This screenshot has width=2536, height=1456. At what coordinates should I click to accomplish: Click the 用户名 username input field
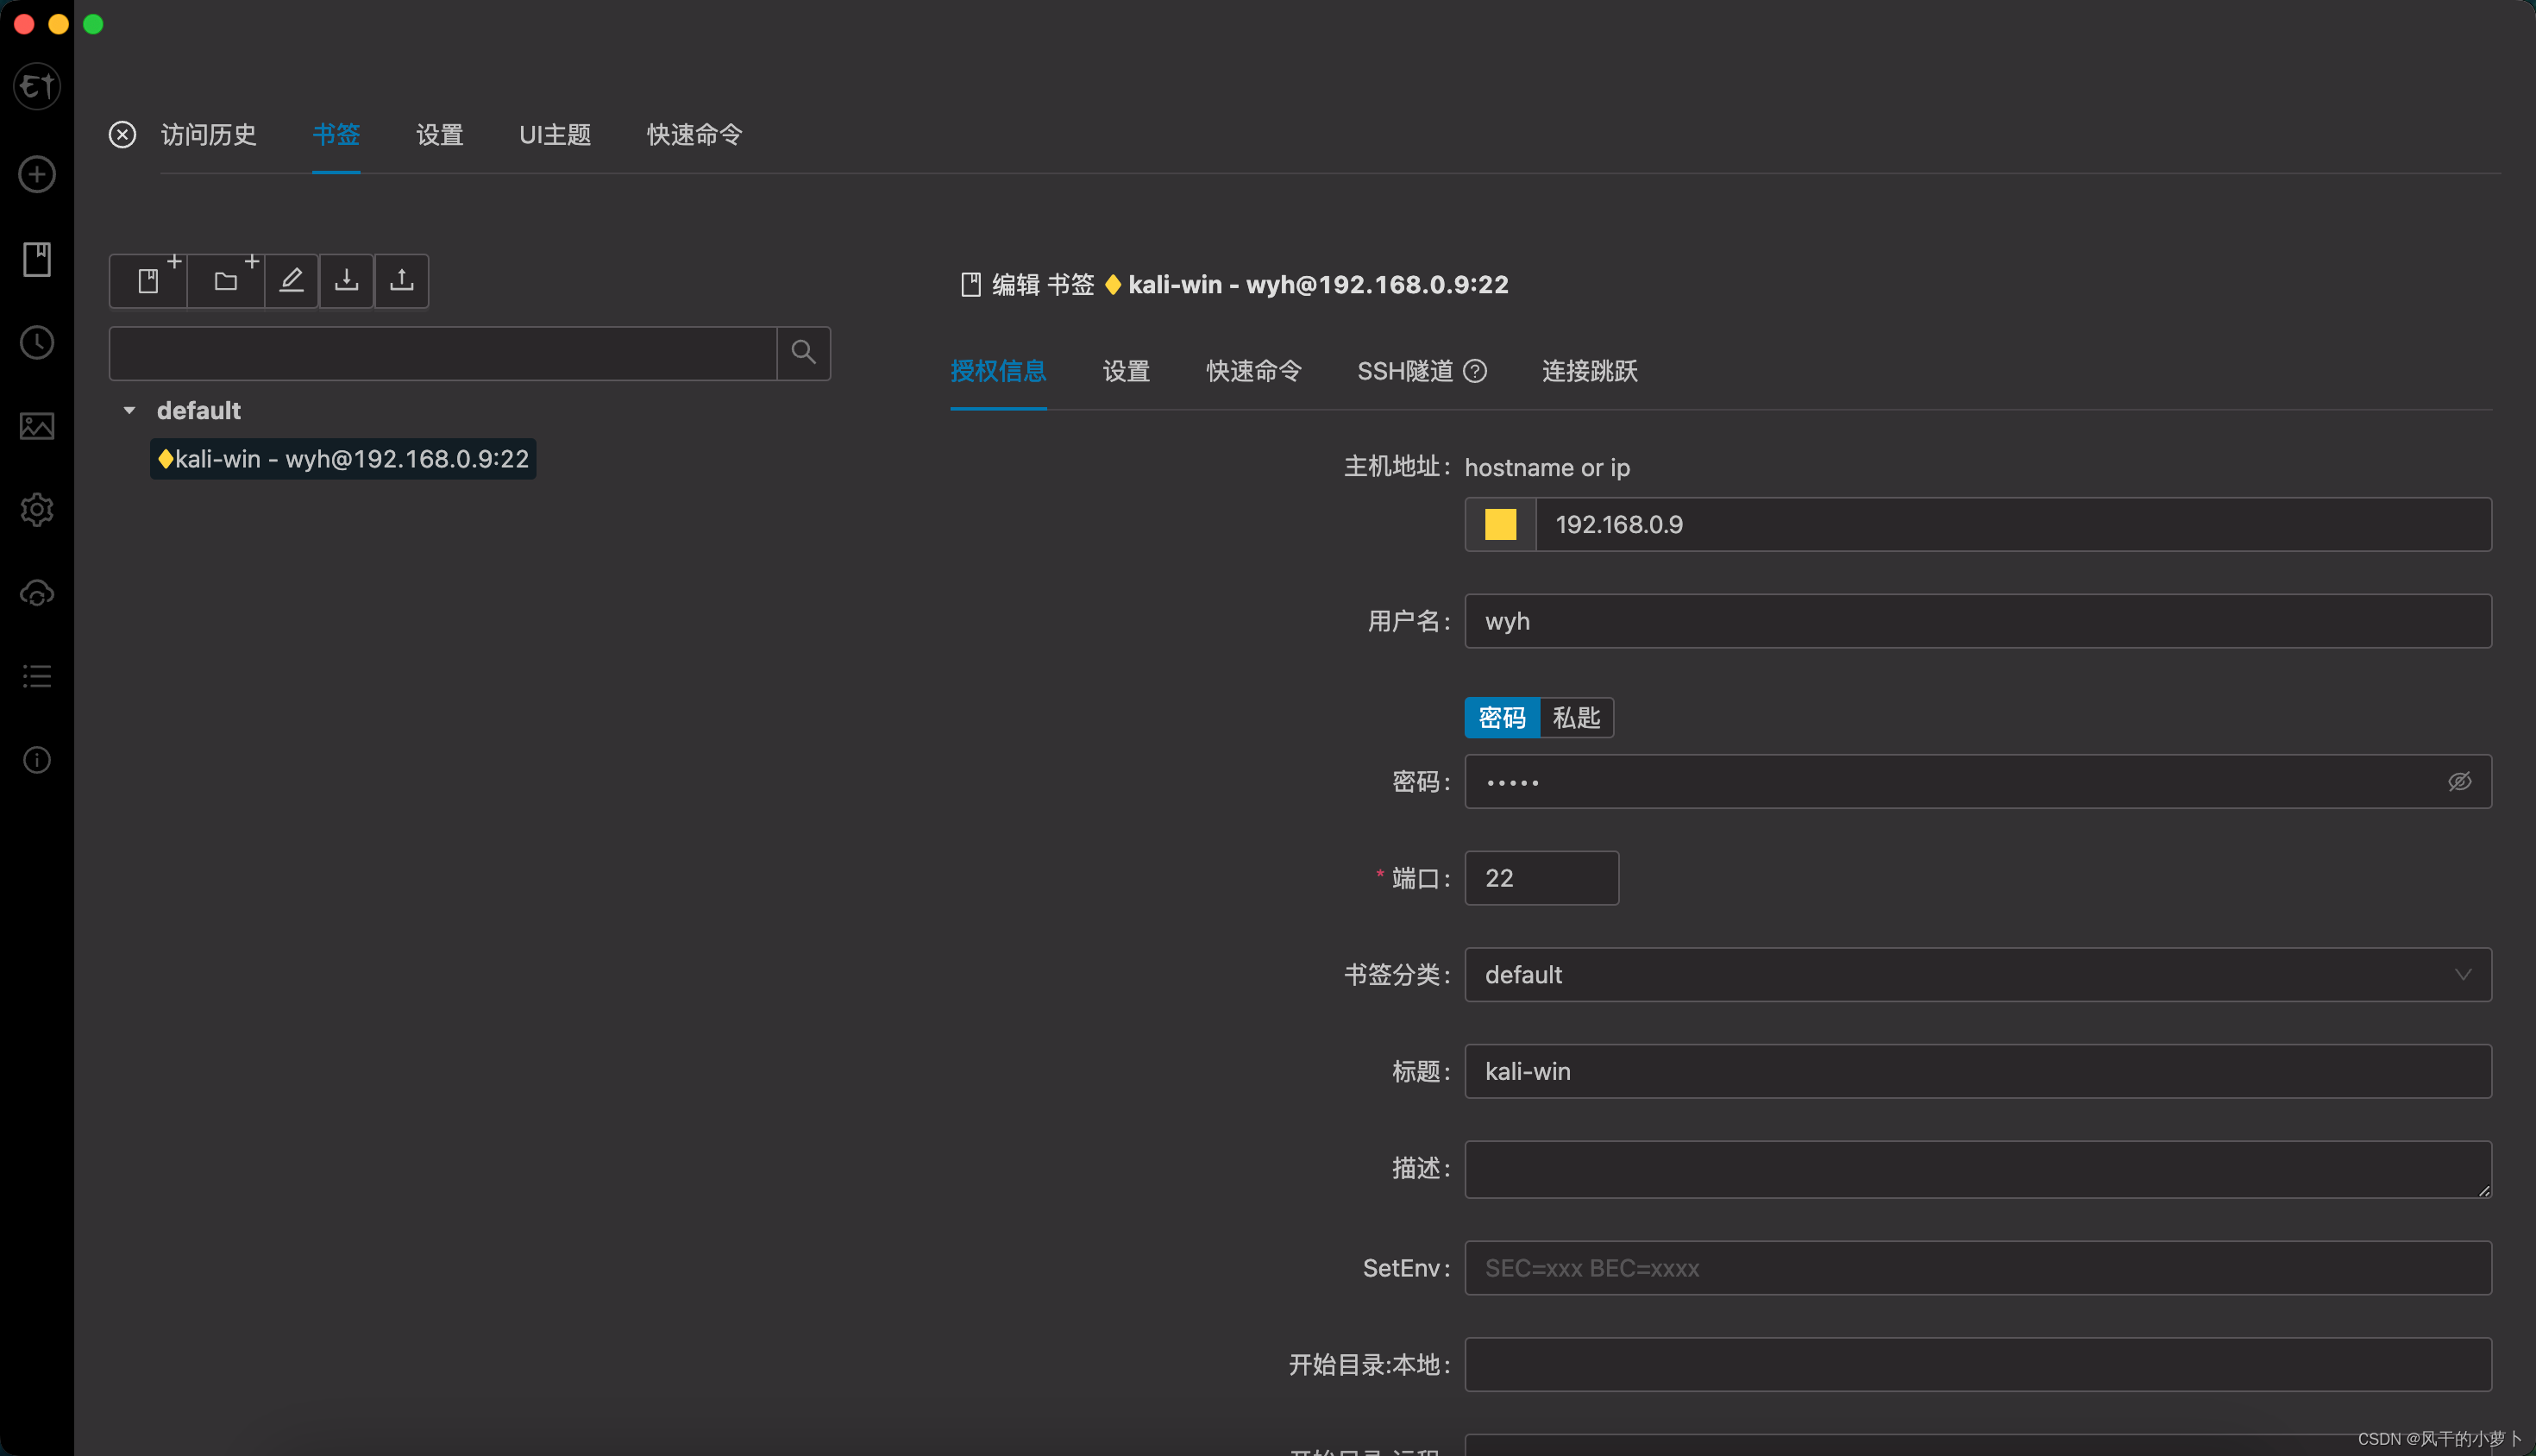click(x=1977, y=622)
